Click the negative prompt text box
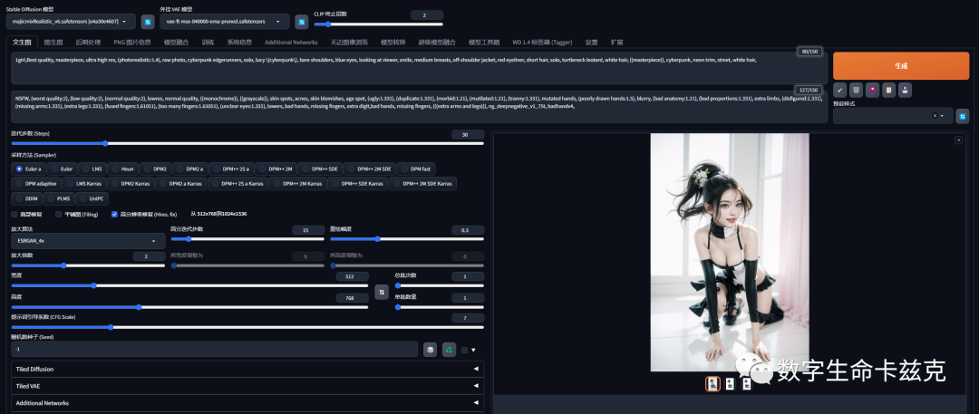979x414 pixels. tap(419, 107)
